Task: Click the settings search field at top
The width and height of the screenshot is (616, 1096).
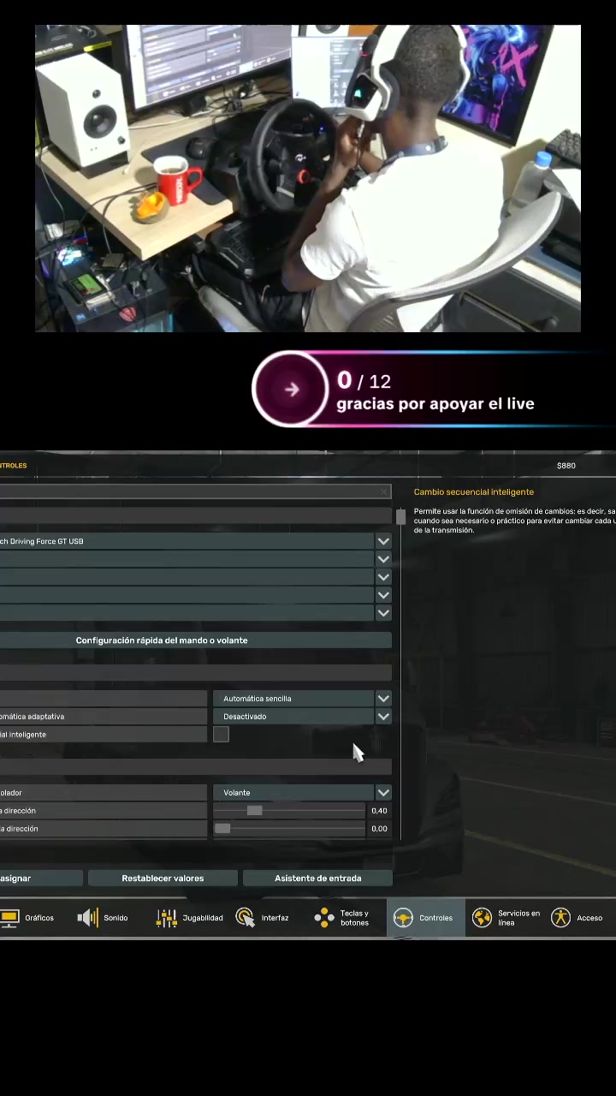Action: [196, 491]
